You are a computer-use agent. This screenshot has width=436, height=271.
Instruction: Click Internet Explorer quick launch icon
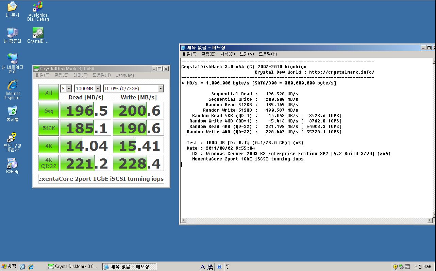tap(31, 267)
